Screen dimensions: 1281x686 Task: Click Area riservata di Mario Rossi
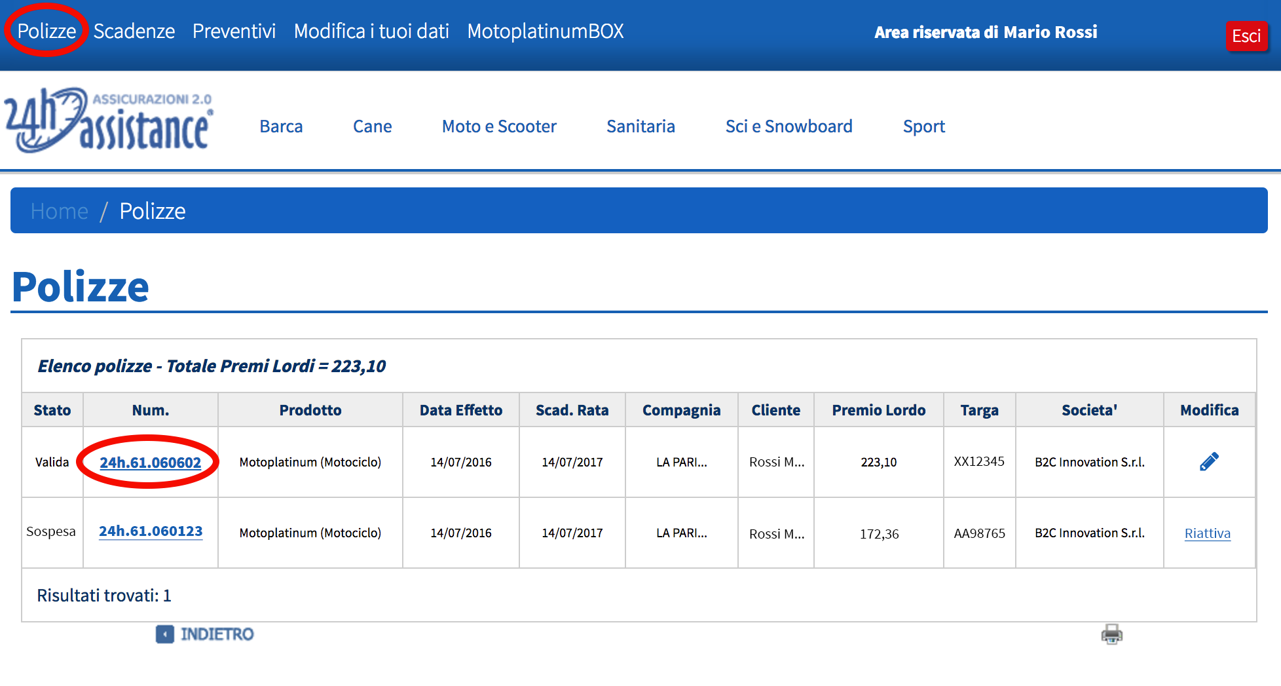(986, 32)
